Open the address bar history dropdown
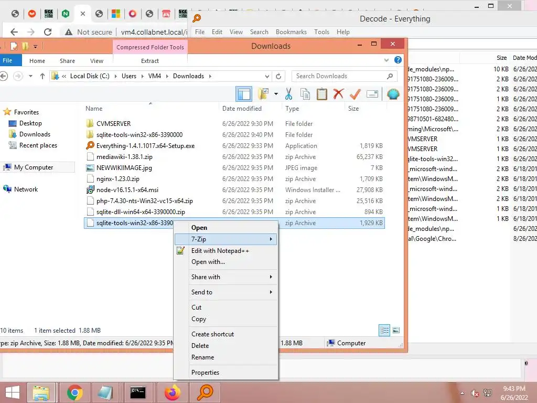Viewport: 537px width, 403px height. pos(267,76)
